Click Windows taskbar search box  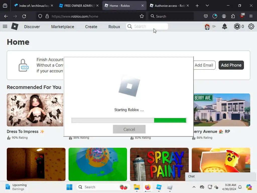click(x=103, y=187)
